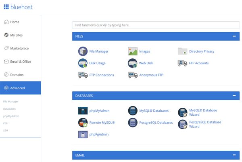Click the MySQL Database Wizard icon
This screenshot has width=242, height=162.
tap(182, 112)
